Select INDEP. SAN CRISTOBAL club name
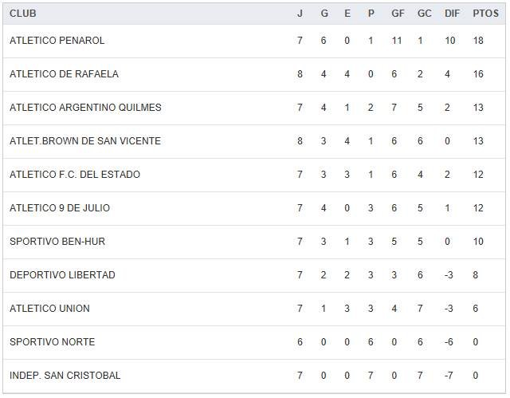 click(x=65, y=376)
